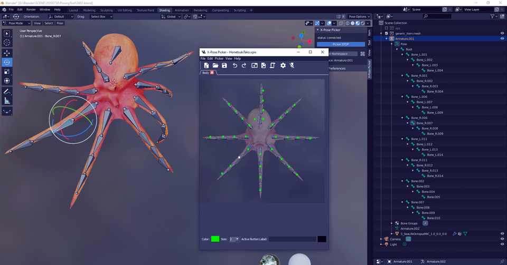Expand the Camera item in outliner
507x265 pixels.
(x=381, y=239)
